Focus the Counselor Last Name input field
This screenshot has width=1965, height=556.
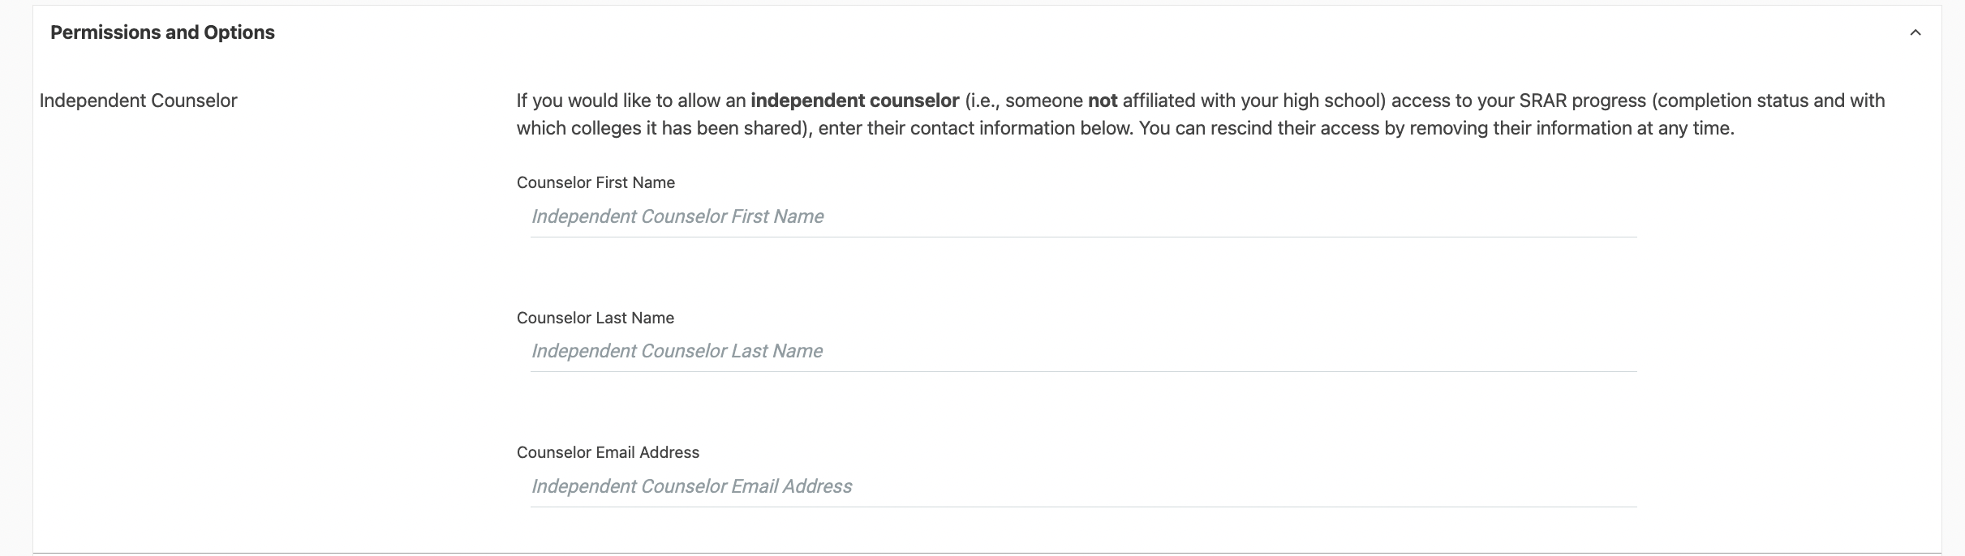tap(1083, 351)
